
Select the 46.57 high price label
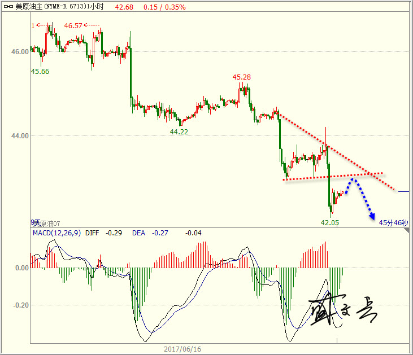tap(73, 26)
